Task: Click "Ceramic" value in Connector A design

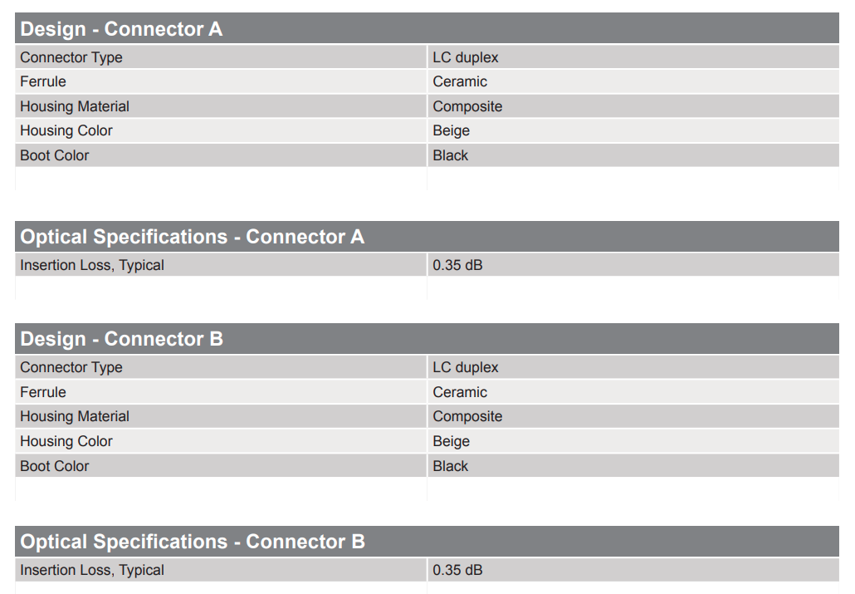Action: click(x=460, y=81)
